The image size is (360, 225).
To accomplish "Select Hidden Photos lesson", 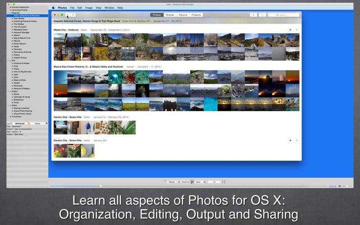I will click(20, 58).
